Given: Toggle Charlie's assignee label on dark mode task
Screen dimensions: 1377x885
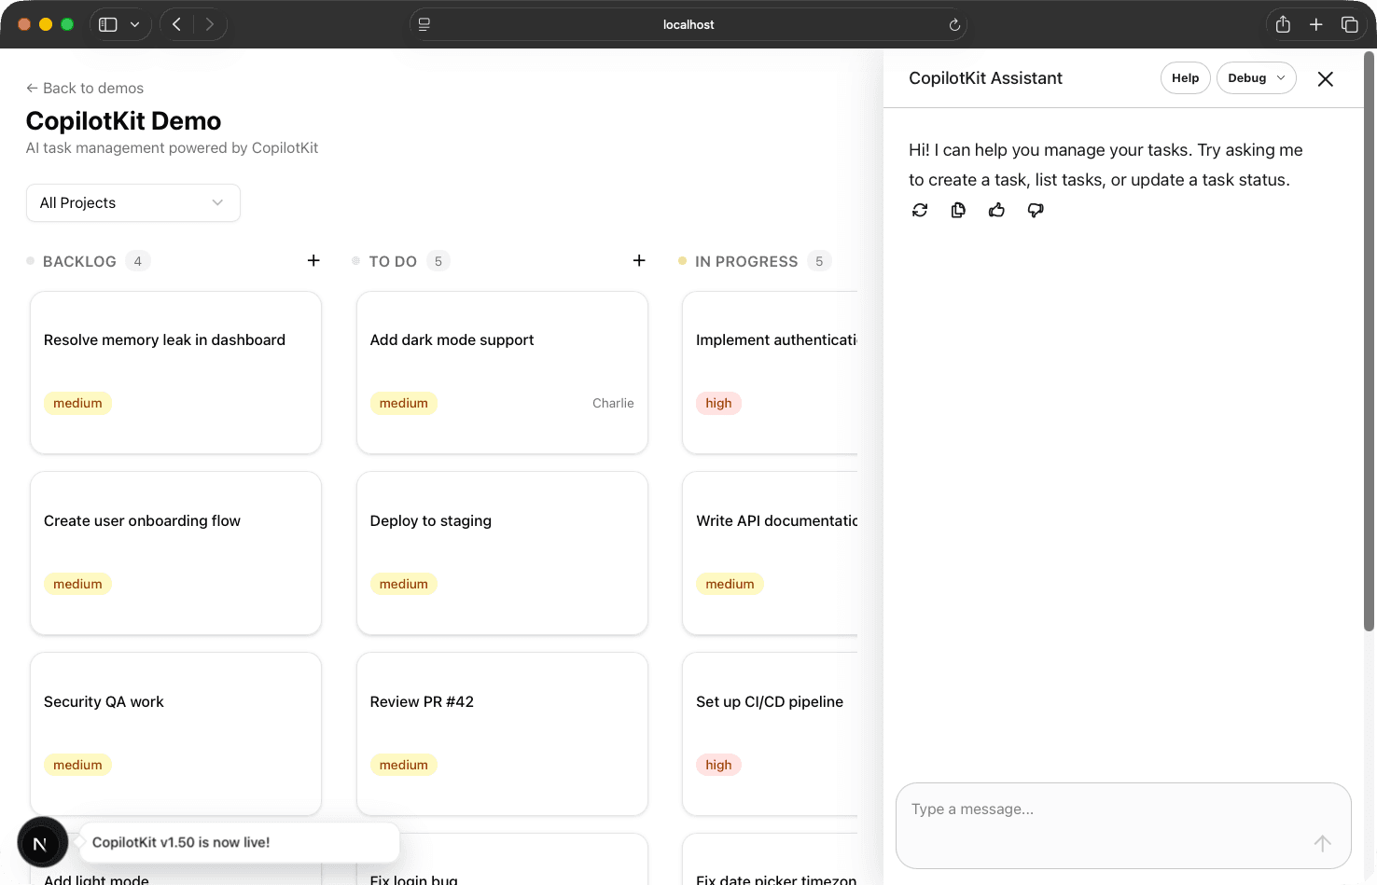Looking at the screenshot, I should pos(613,403).
